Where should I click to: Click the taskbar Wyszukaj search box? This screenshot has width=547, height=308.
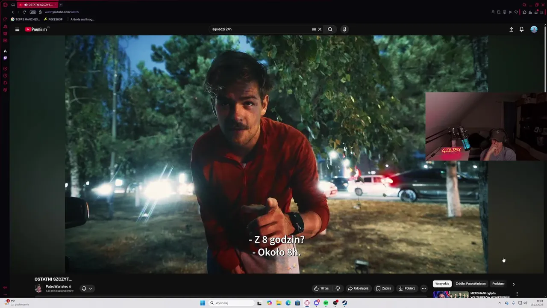click(x=231, y=303)
